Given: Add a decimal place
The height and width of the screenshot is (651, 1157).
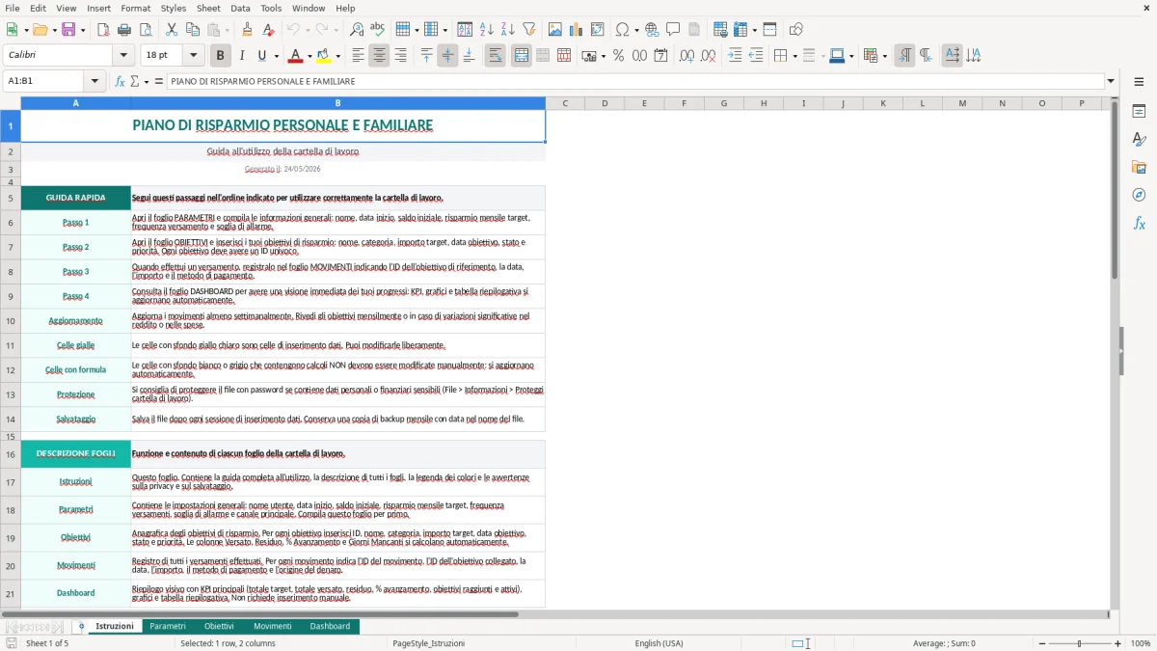Looking at the screenshot, I should [x=686, y=56].
